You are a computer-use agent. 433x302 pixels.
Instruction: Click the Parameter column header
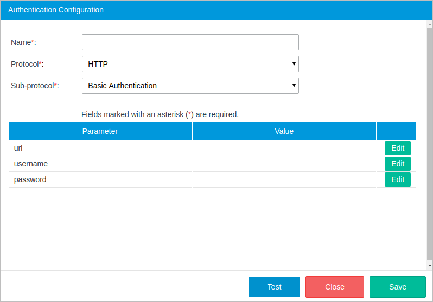[100, 131]
